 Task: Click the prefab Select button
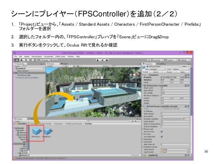pyautogui.click(x=156, y=72)
